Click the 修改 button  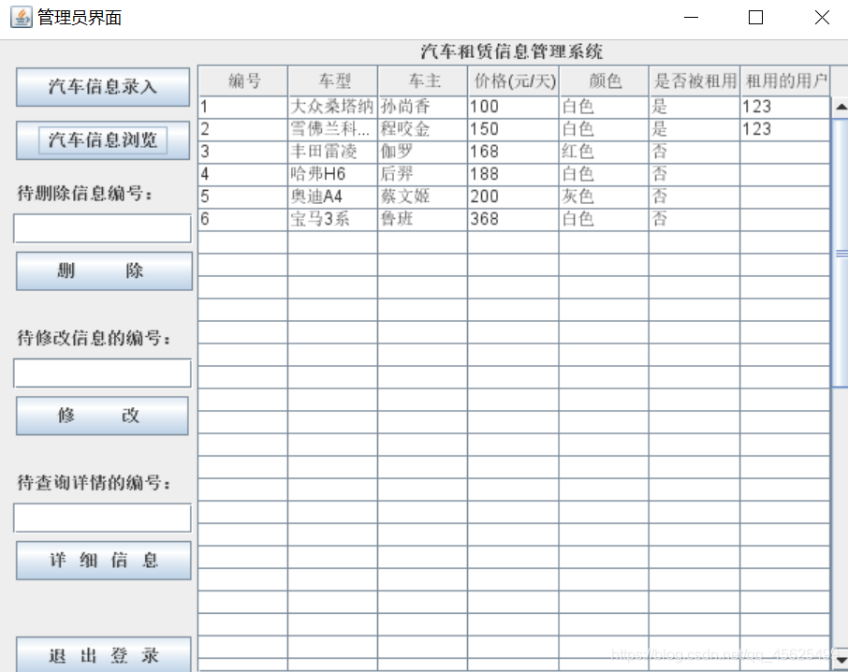[x=102, y=416]
